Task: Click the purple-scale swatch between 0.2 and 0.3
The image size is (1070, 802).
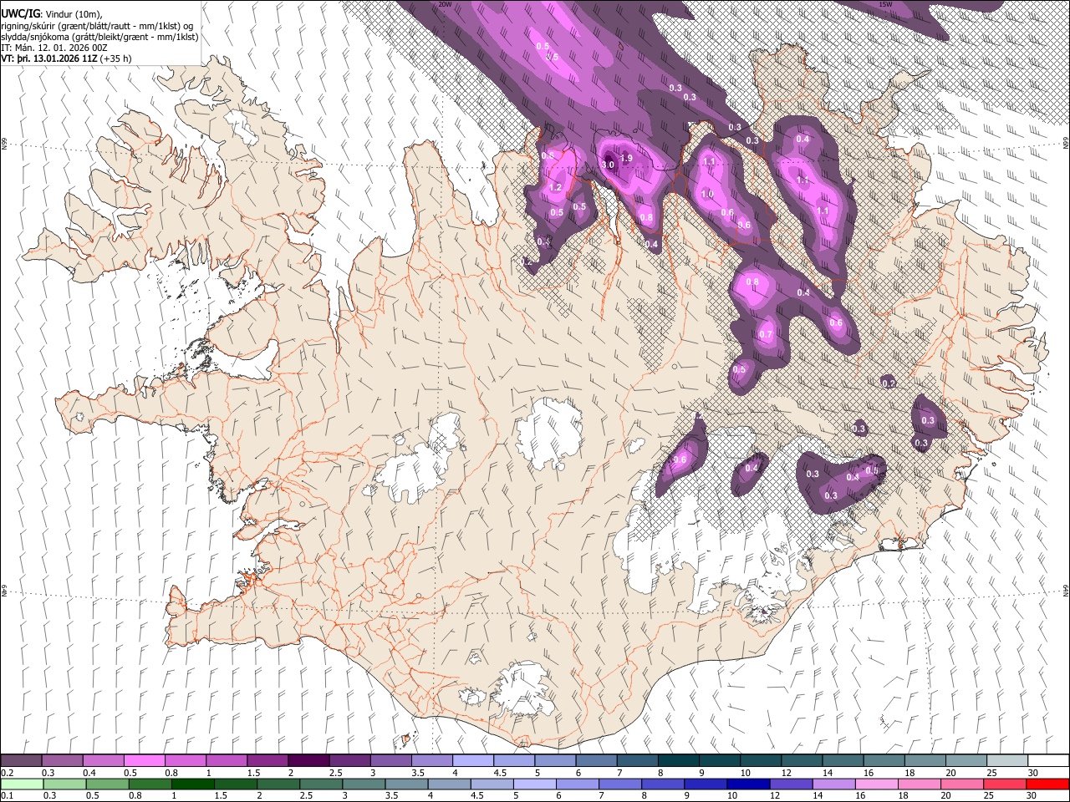Action: 22,761
